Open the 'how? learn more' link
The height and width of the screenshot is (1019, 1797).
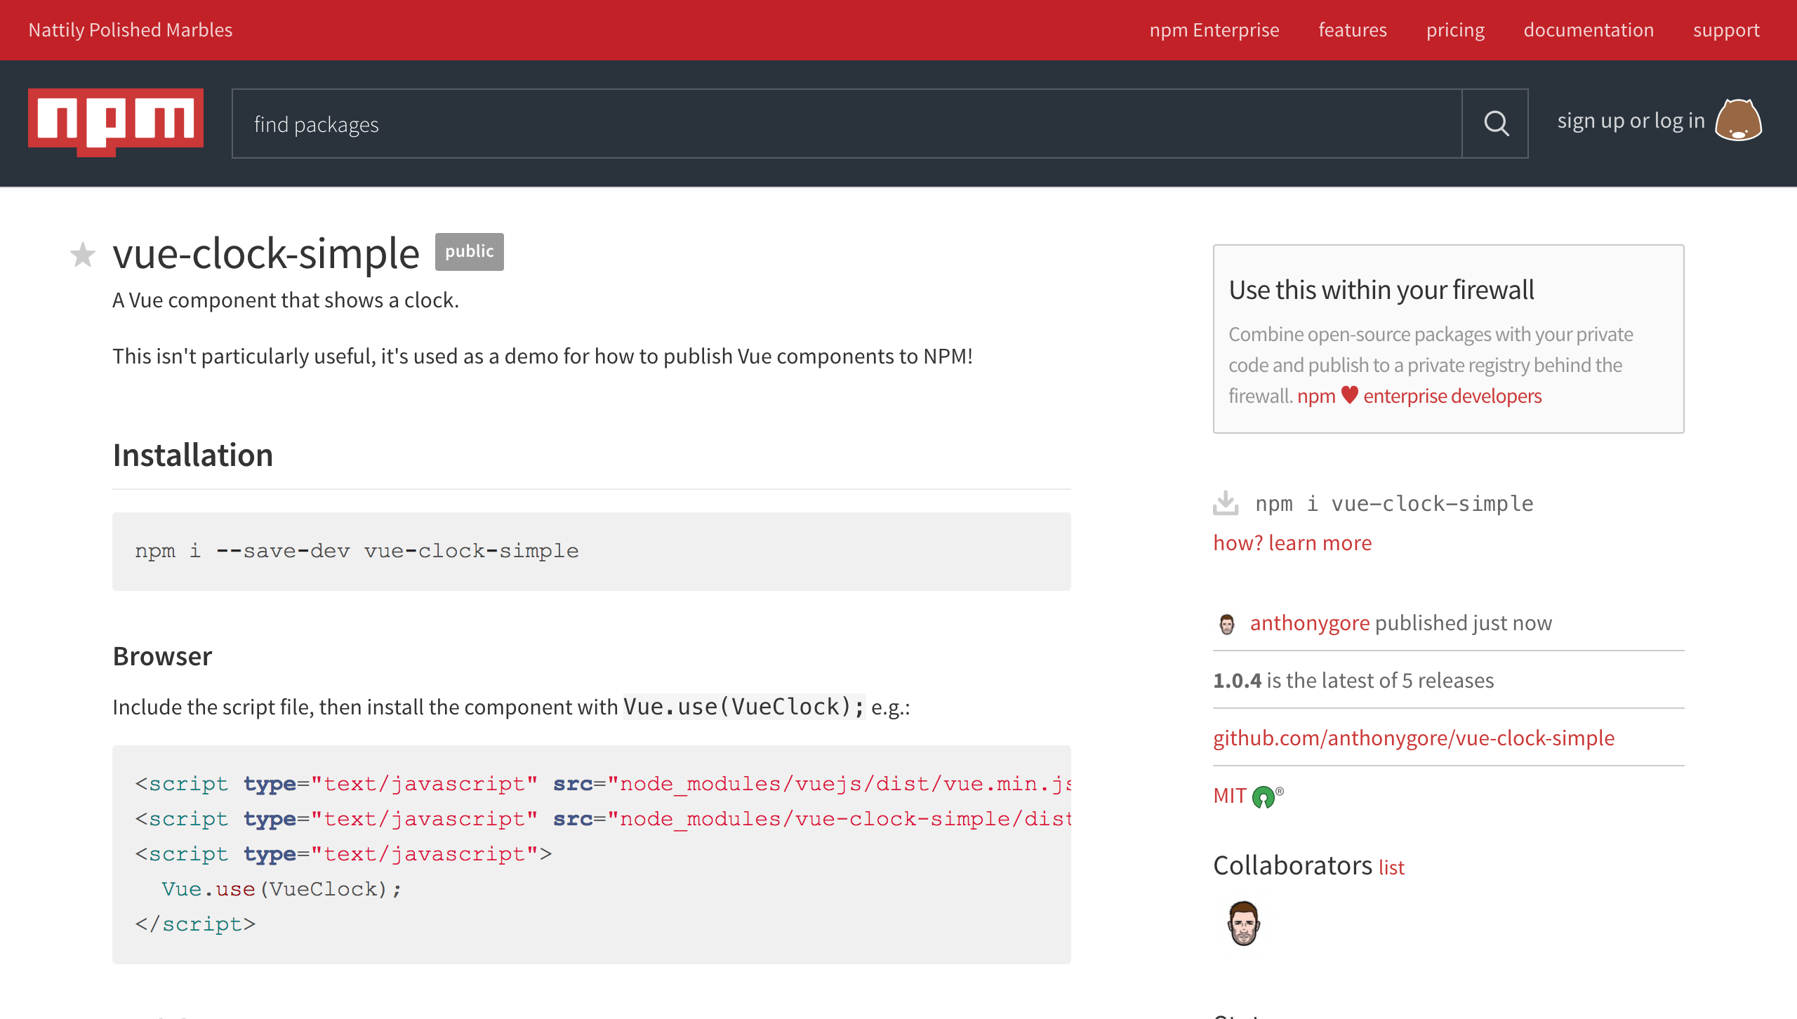click(1292, 542)
